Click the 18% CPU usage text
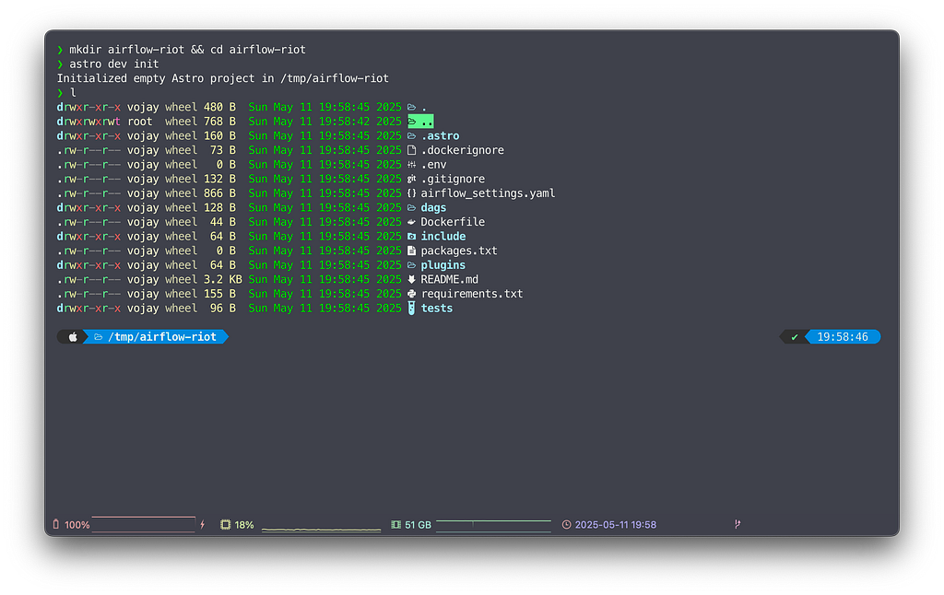This screenshot has height=595, width=944. click(243, 525)
